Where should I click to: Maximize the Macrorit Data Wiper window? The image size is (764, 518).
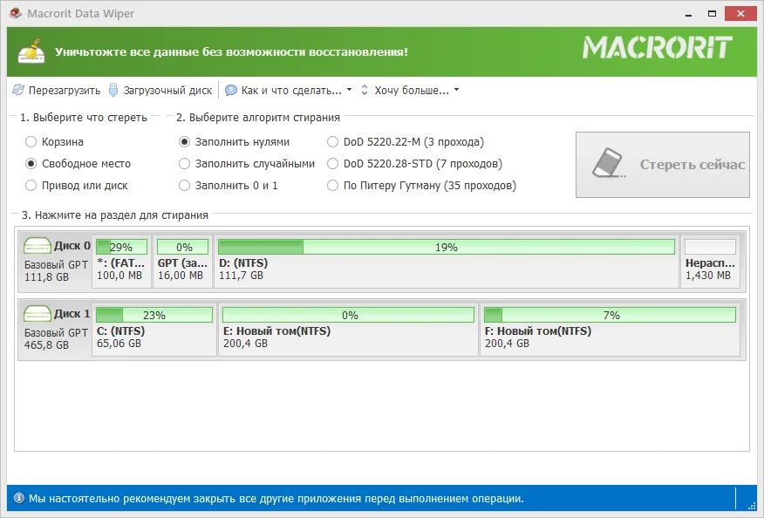click(x=712, y=14)
